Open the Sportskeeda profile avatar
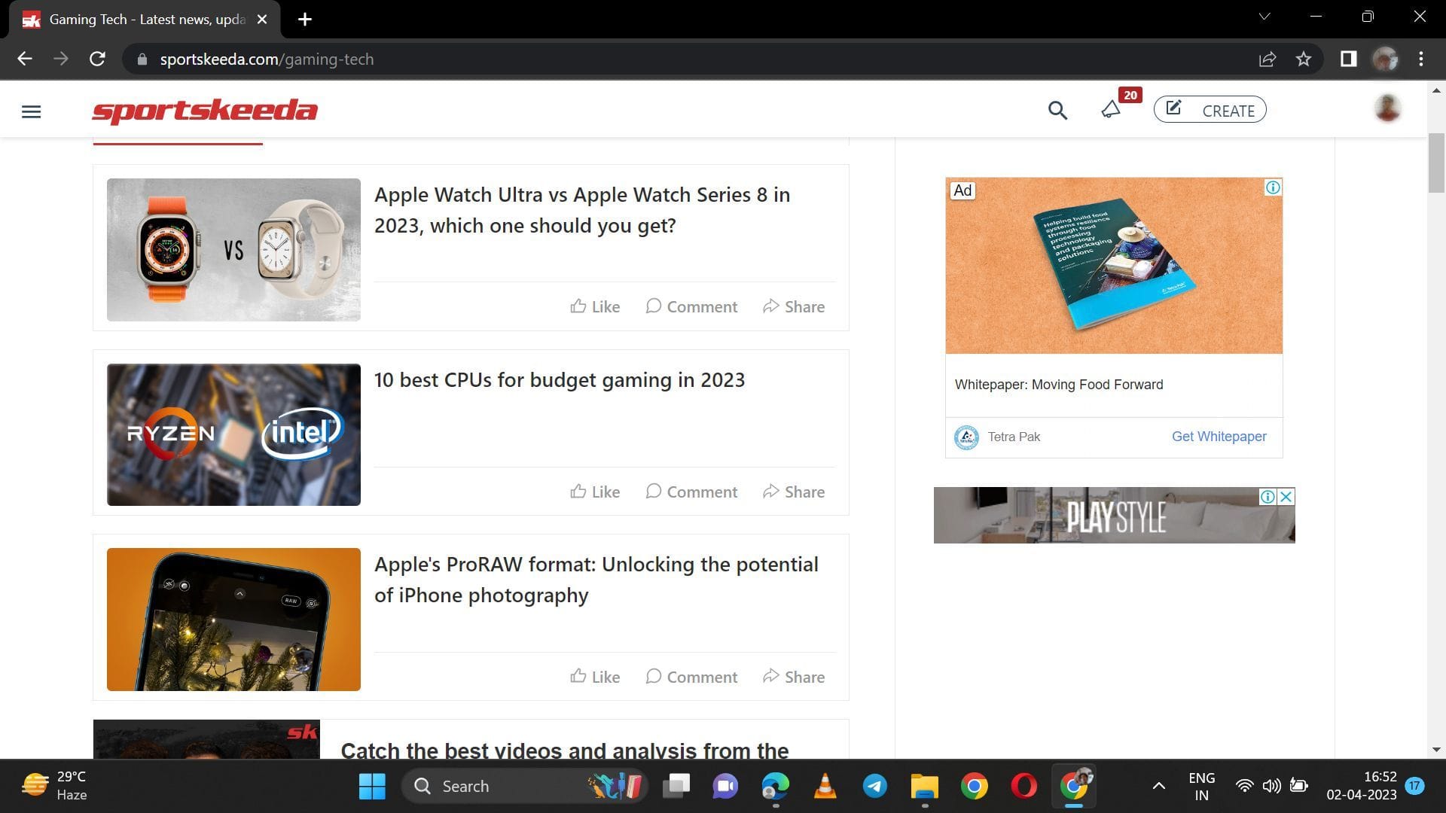Viewport: 1446px width, 813px height. pos(1387,108)
